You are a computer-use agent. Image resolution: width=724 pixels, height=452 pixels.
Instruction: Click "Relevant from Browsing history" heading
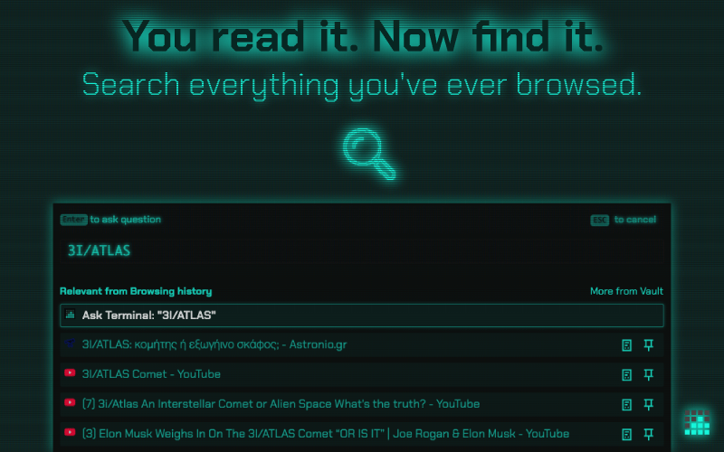coord(136,291)
